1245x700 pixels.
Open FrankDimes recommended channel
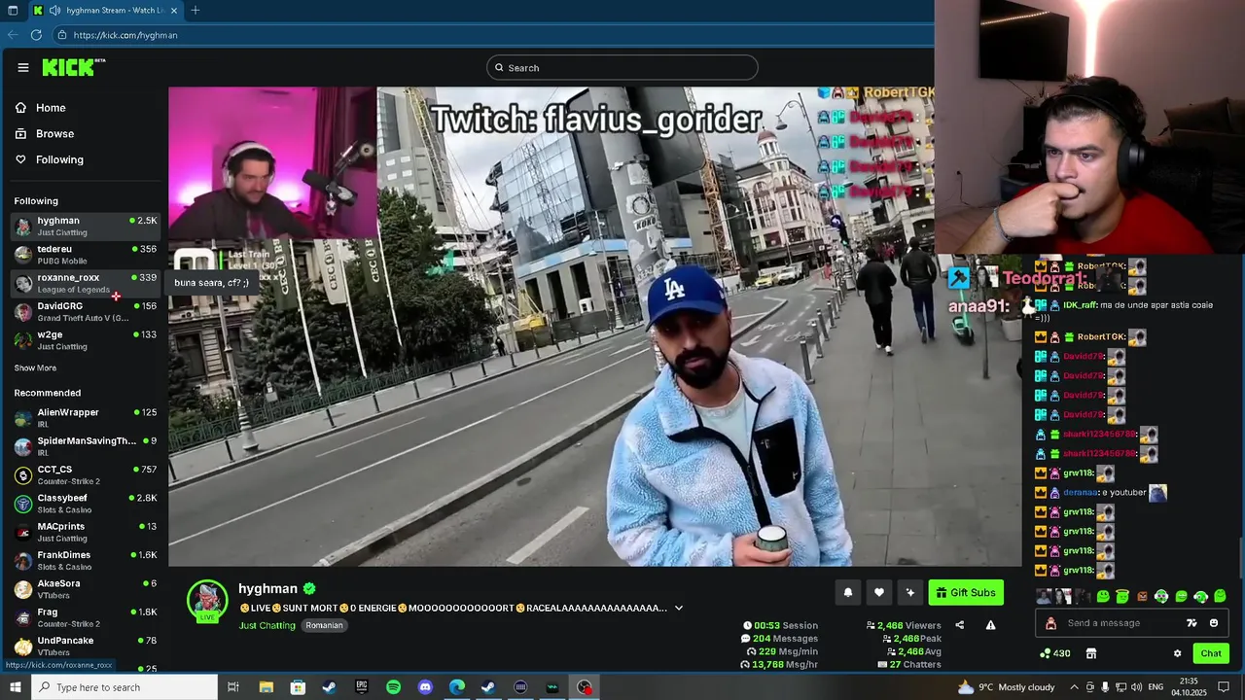(x=87, y=561)
